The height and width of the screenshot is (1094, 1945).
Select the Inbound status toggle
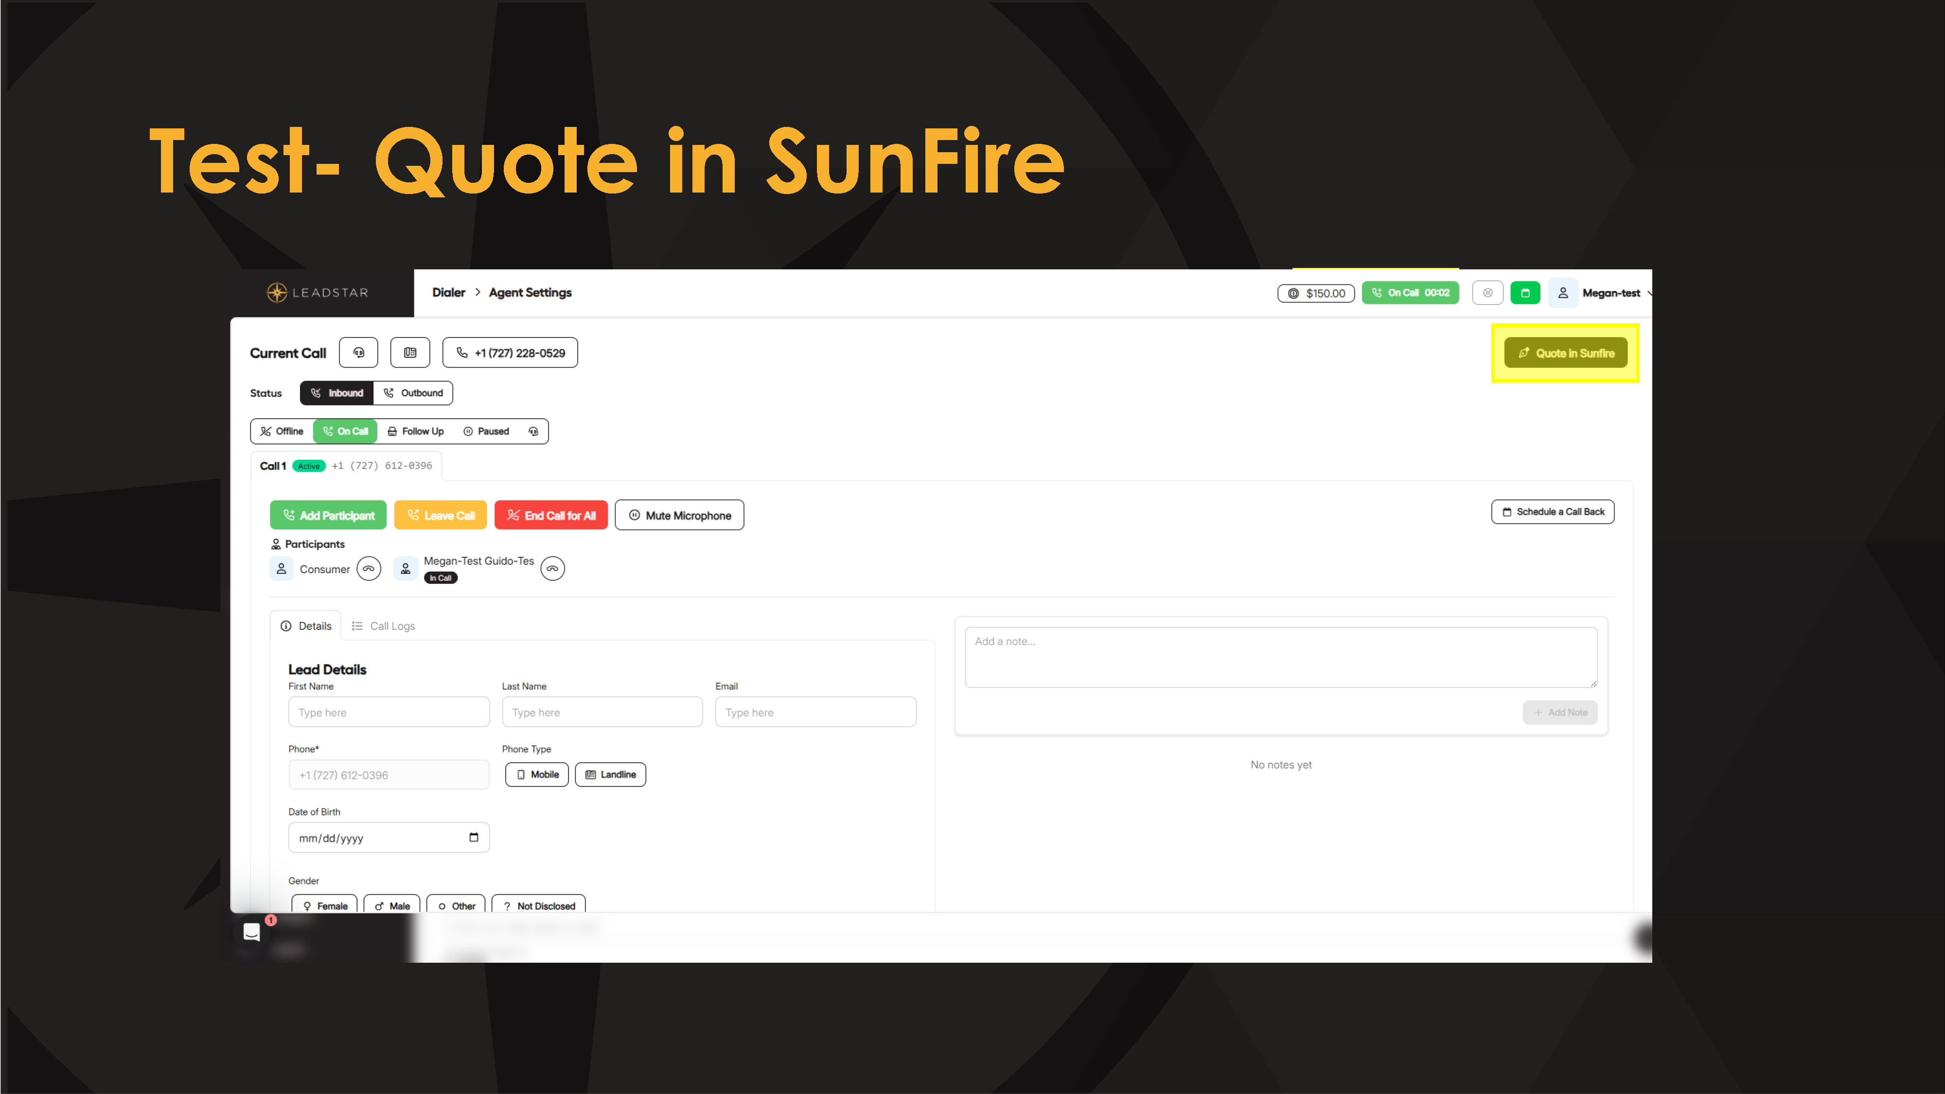[337, 392]
